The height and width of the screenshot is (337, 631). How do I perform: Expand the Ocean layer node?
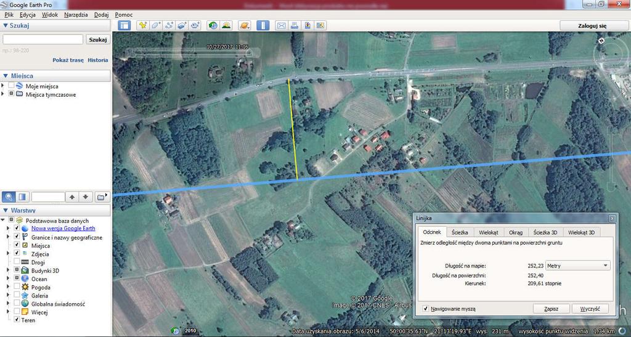[x=8, y=278]
